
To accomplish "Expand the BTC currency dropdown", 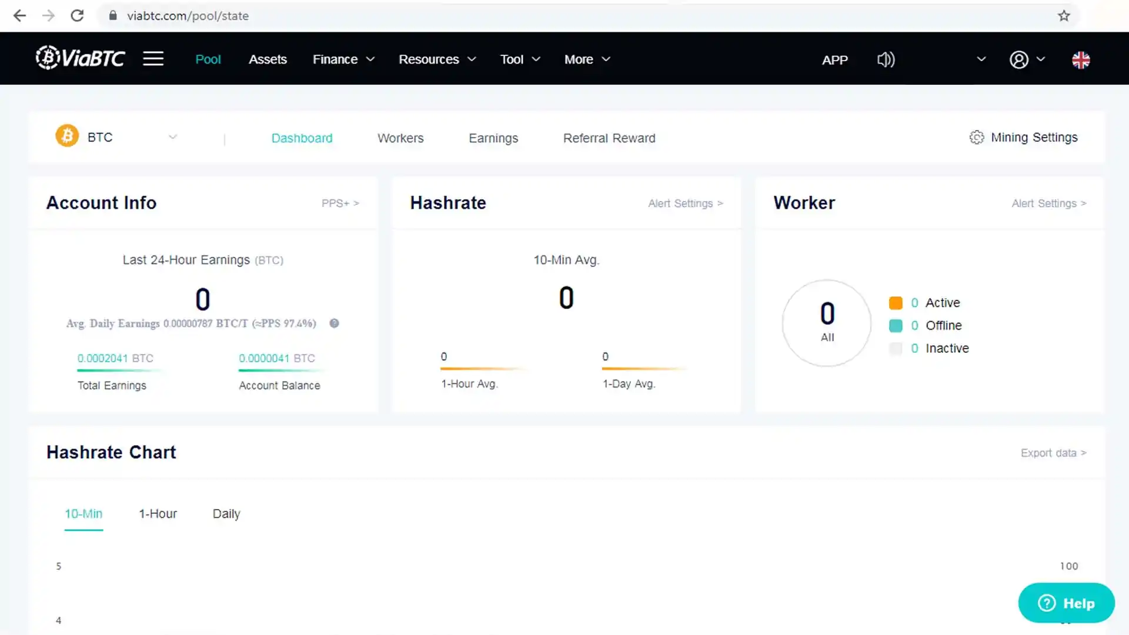I will click(x=171, y=137).
